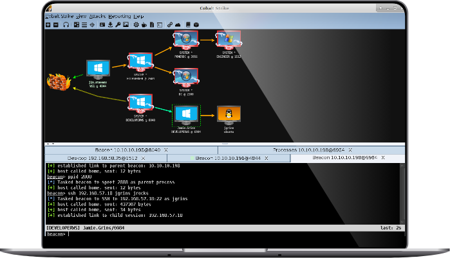Click '[DEVELOPERS] Jamie.Grins/6984' status text
Screen dimensions: 450x258
[x=85, y=228]
